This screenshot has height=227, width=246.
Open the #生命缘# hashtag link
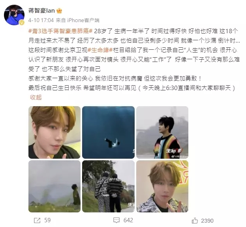point(100,50)
